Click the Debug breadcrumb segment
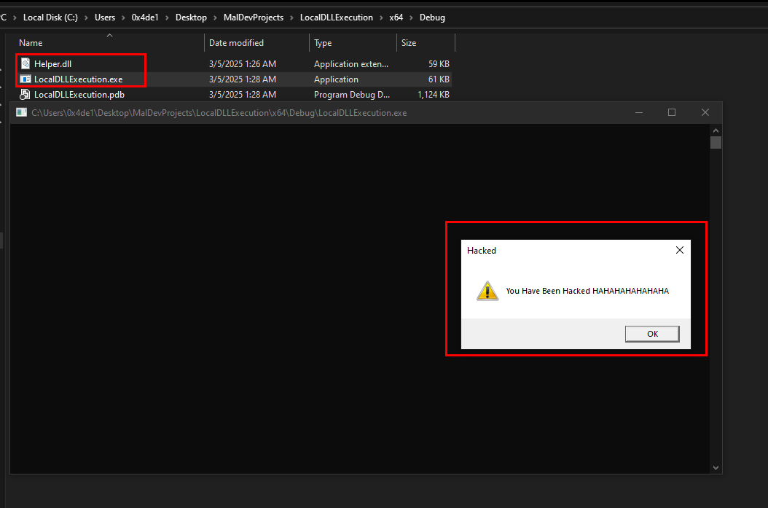Viewport: 768px width, 508px height. pos(432,17)
